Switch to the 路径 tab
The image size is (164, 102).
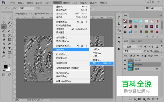pyautogui.click(x=140, y=42)
